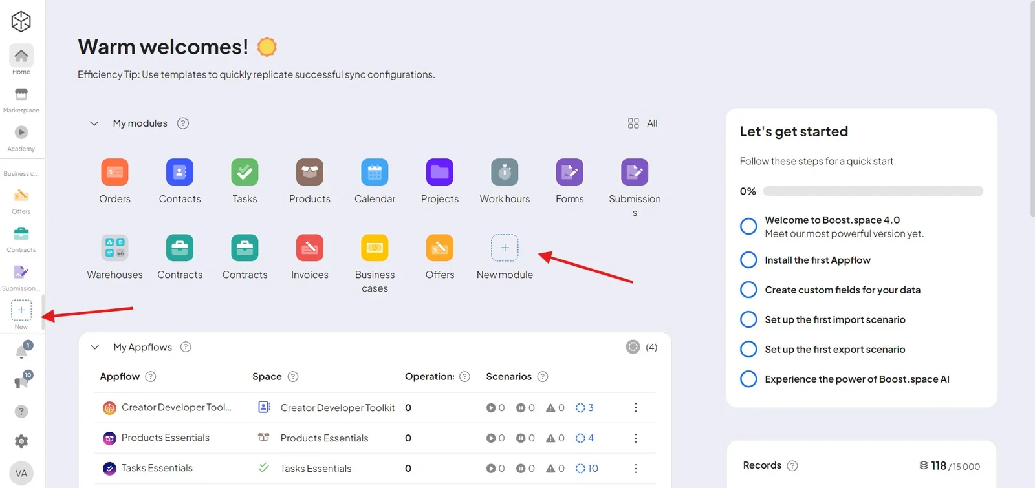Check Experience the power of Boost.space AI
The width and height of the screenshot is (1035, 488).
click(748, 379)
